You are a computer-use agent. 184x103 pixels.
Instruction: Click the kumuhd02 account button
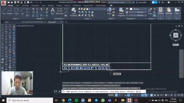point(141,2)
